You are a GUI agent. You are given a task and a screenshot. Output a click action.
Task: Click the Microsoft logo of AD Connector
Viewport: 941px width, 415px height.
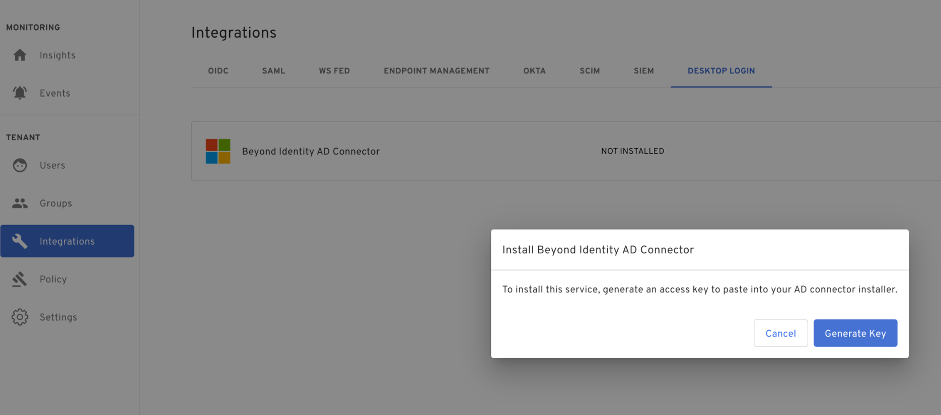tap(218, 151)
